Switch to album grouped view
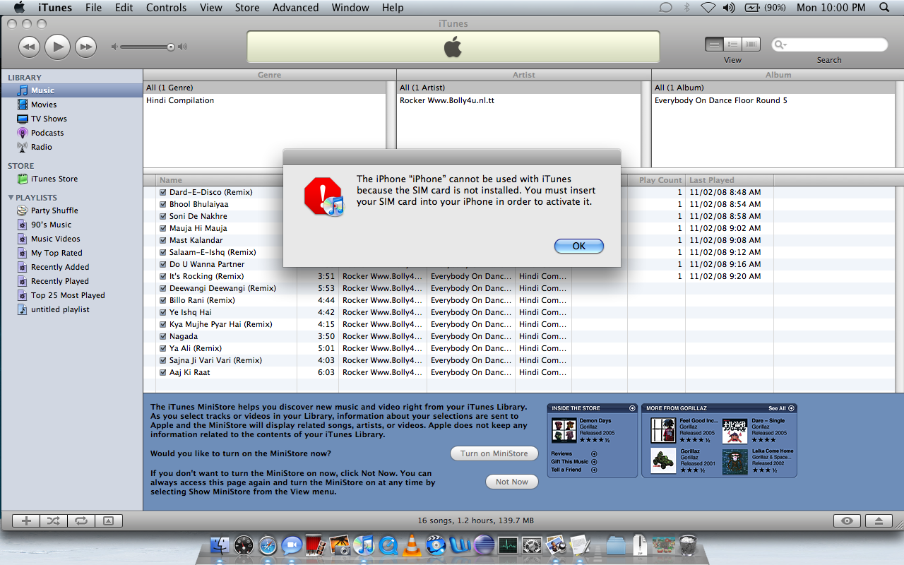904x565 pixels. pyautogui.click(x=732, y=44)
